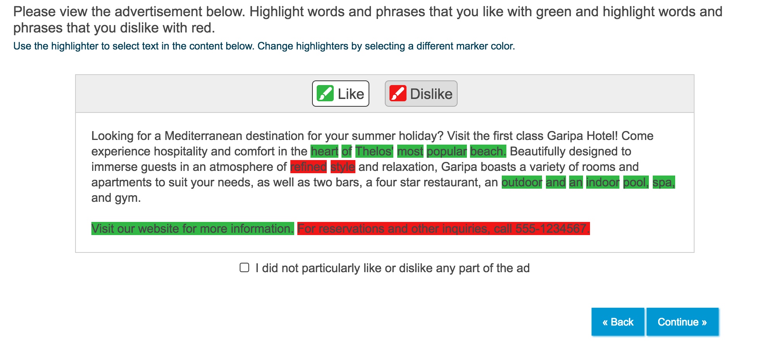Click the green 'Visit our website' sentence
The height and width of the screenshot is (341, 765).
pos(193,228)
